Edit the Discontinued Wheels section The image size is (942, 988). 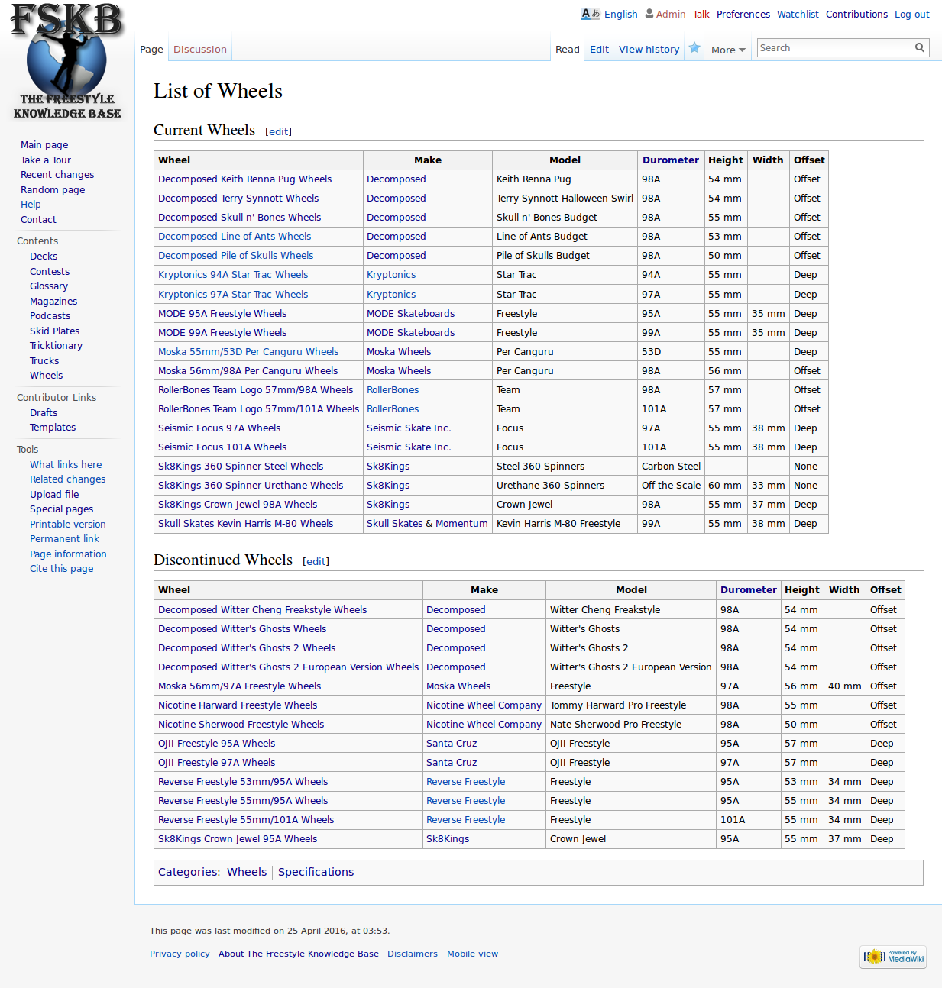tap(316, 562)
